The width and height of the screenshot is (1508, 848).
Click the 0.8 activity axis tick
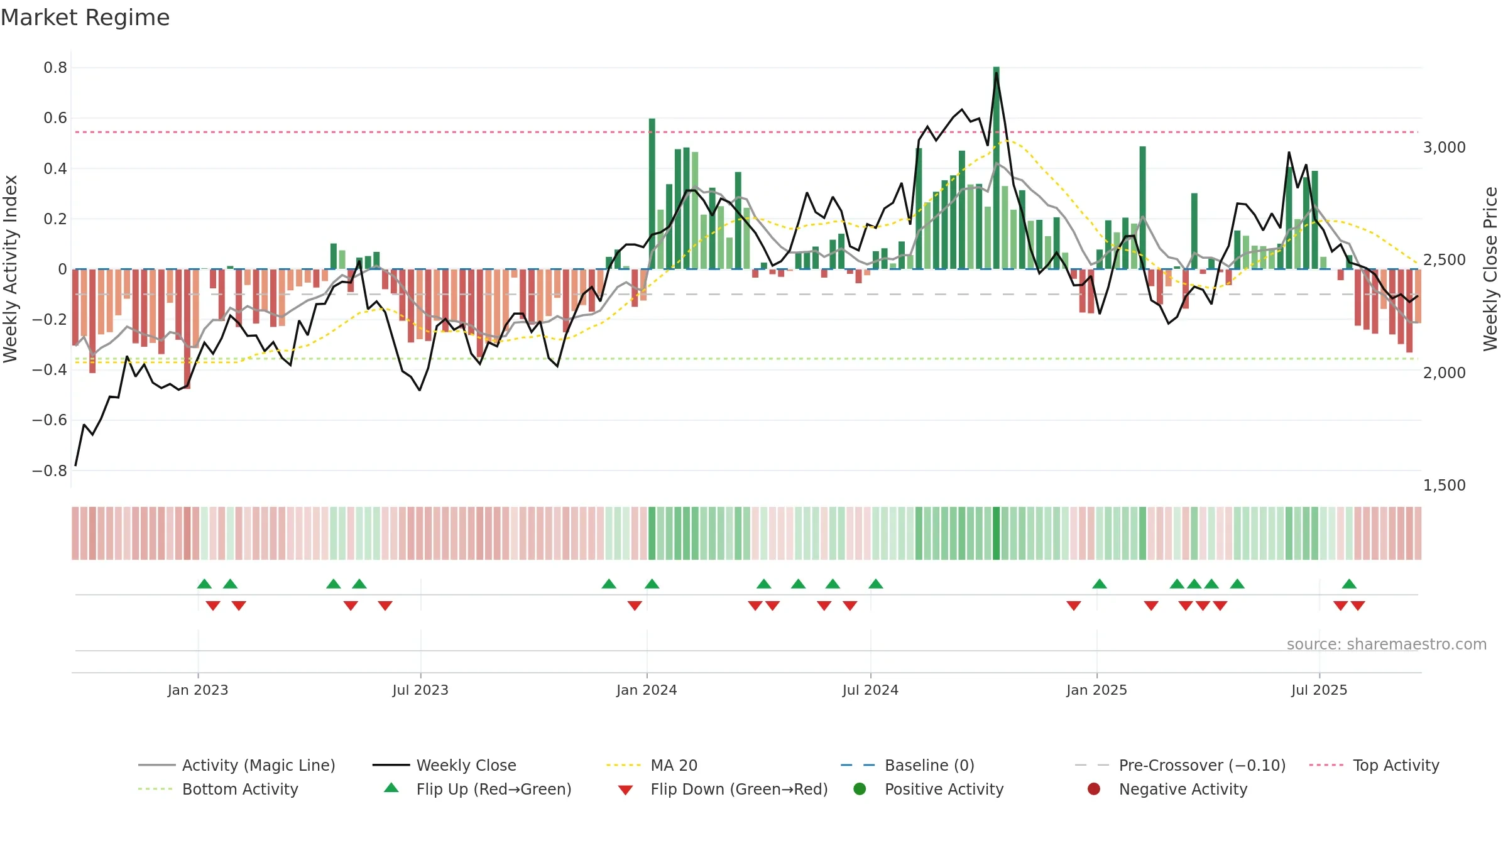55,67
